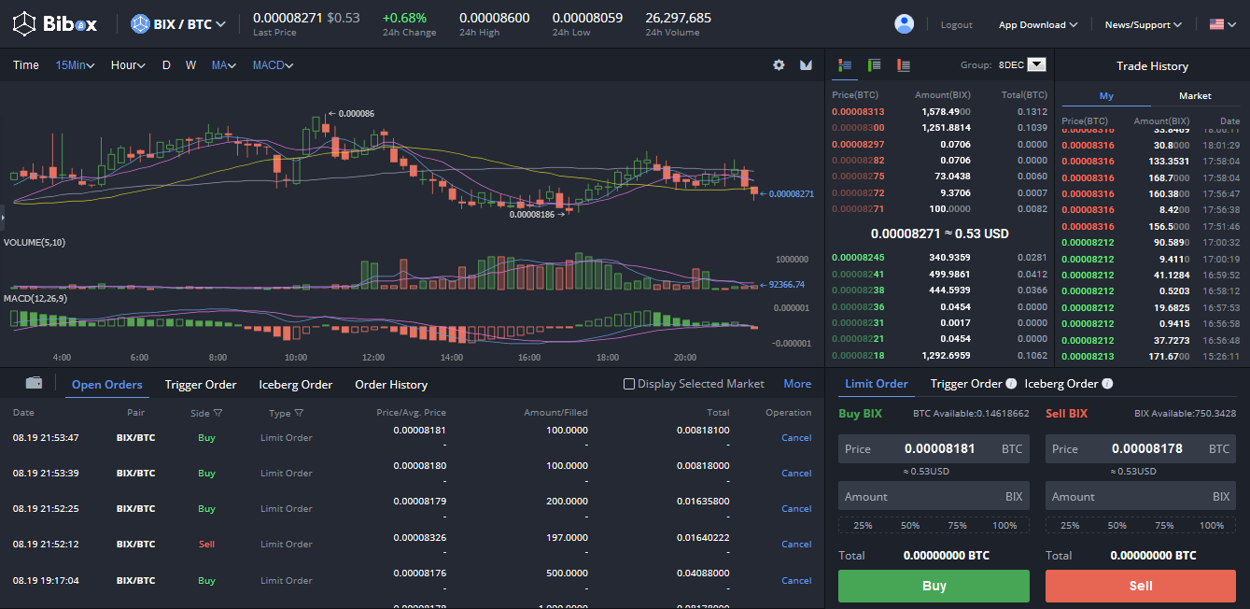1250x609 pixels.
Task: Select Trigger Order tab in orders panel
Action: pyautogui.click(x=201, y=385)
